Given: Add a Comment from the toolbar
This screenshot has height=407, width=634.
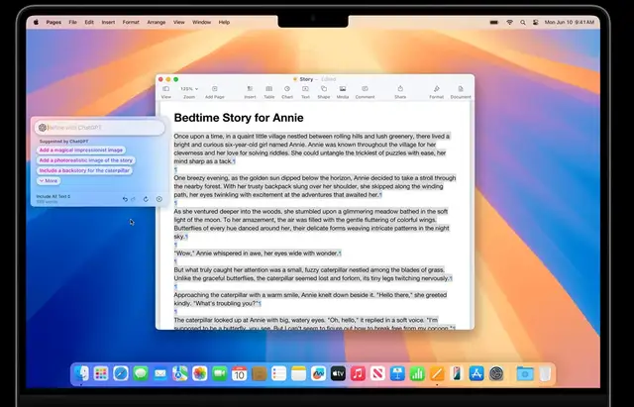Looking at the screenshot, I should pyautogui.click(x=365, y=90).
